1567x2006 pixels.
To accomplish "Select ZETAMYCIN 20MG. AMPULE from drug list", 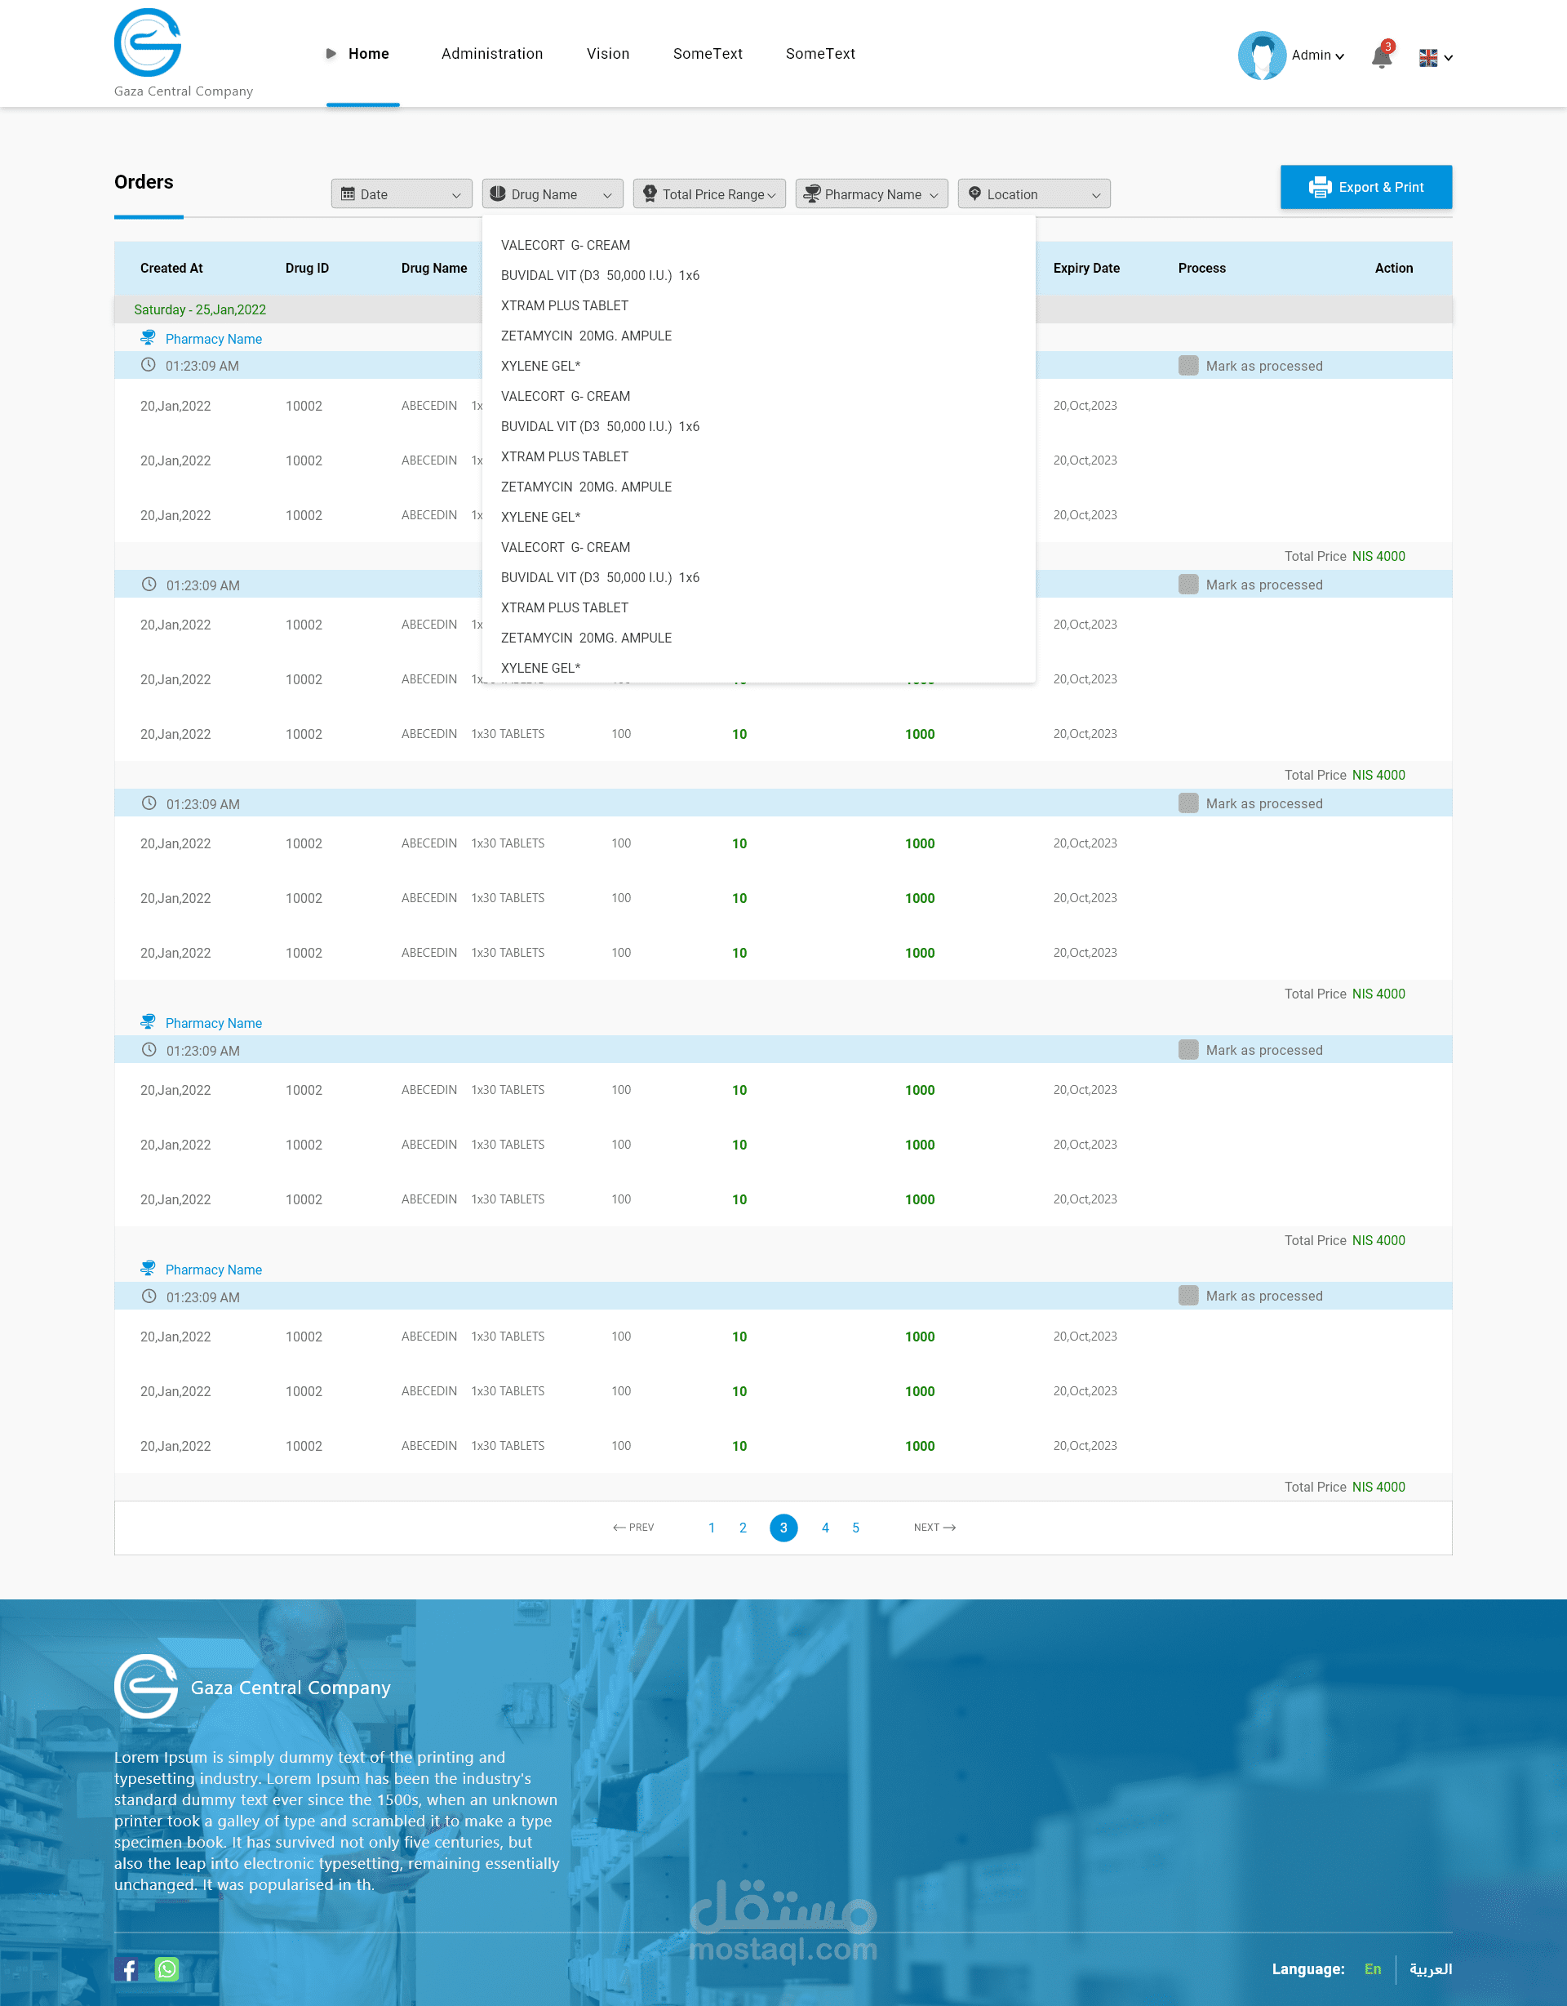I will point(586,336).
